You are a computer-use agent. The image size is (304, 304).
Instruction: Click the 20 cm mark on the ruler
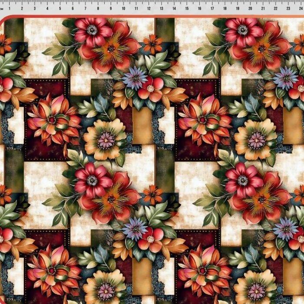(251, 8)
